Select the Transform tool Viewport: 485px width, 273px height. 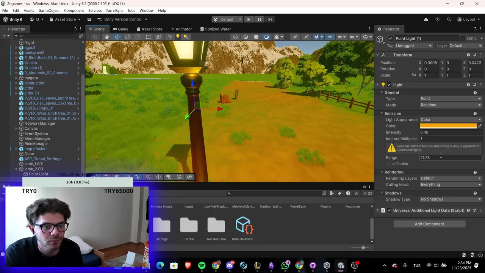pos(158,37)
